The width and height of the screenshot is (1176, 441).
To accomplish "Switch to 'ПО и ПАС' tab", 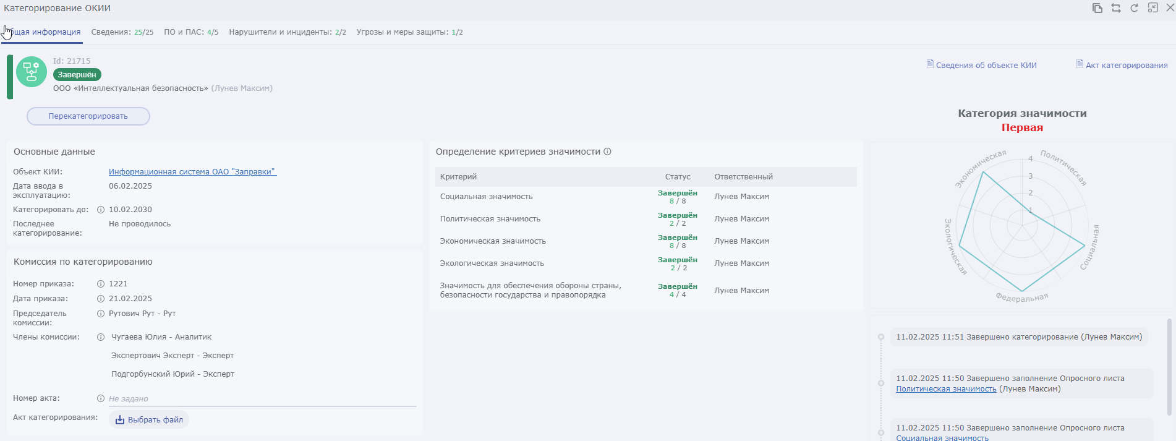I will [x=191, y=32].
